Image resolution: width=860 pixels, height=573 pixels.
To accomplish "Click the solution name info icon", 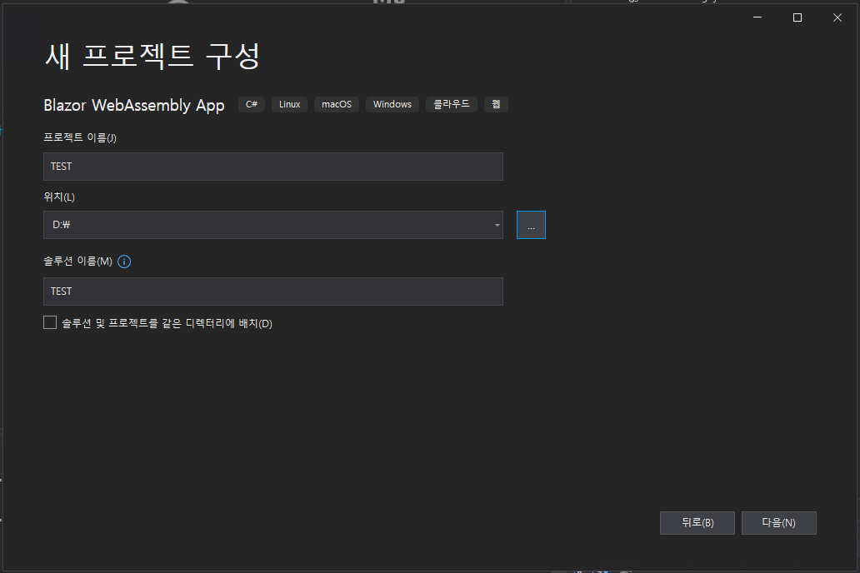I will (124, 262).
